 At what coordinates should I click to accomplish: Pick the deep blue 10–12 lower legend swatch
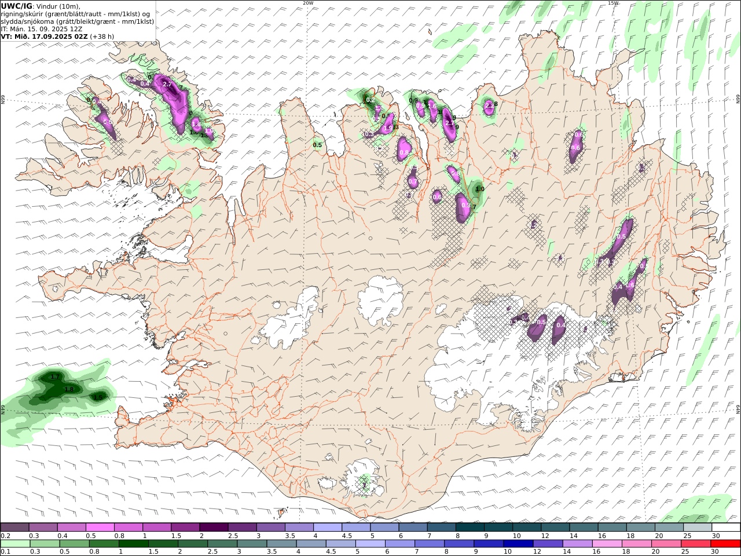[519, 544]
